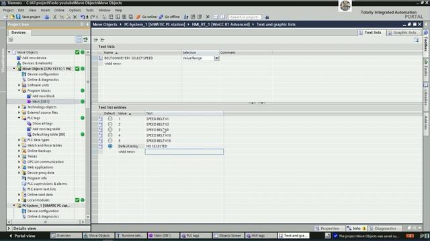This screenshot has width=430, height=241.
Task: Collapse the Program blocks folder
Action: [x=19, y=90]
